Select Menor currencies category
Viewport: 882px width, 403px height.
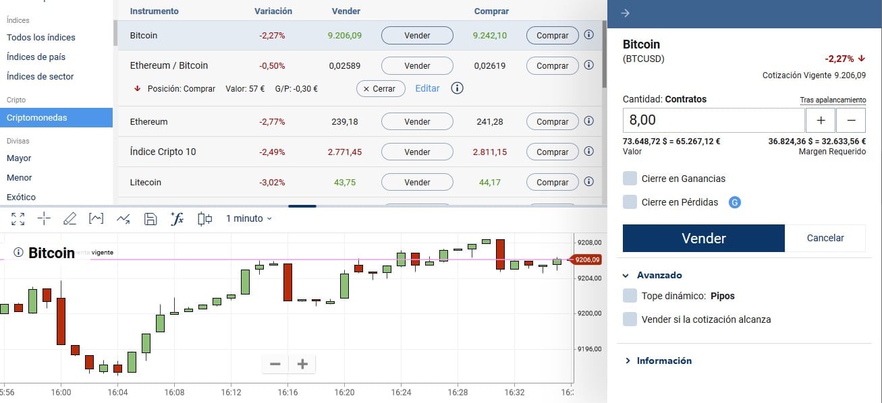click(20, 177)
